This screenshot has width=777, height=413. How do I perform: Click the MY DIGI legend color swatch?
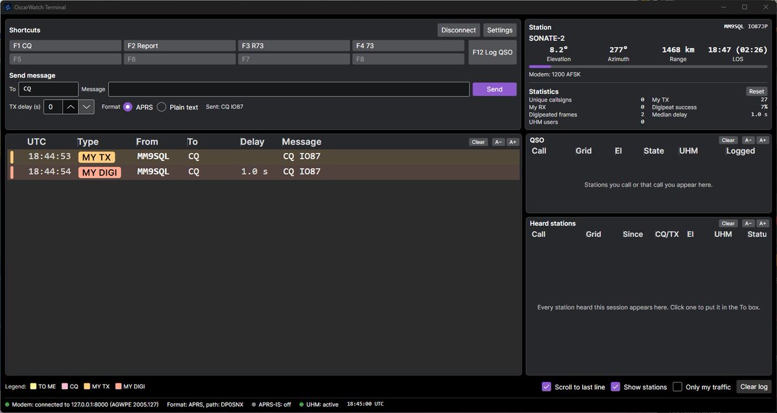[118, 386]
